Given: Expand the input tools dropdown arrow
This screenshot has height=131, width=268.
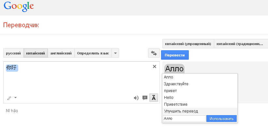Looking at the screenshot, I should point(15,98).
